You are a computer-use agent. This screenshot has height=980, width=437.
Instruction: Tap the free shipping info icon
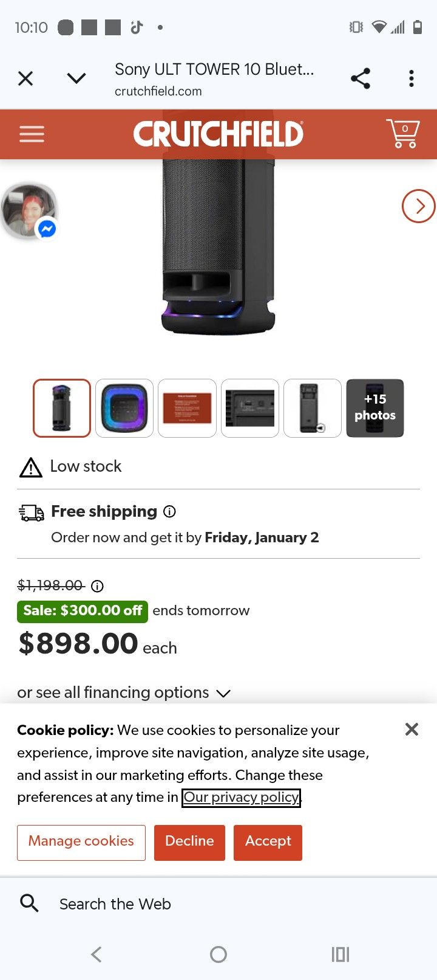(x=170, y=511)
